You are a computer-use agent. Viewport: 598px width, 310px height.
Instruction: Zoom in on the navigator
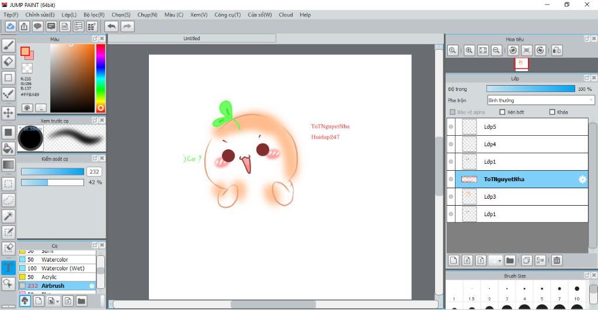[469, 50]
